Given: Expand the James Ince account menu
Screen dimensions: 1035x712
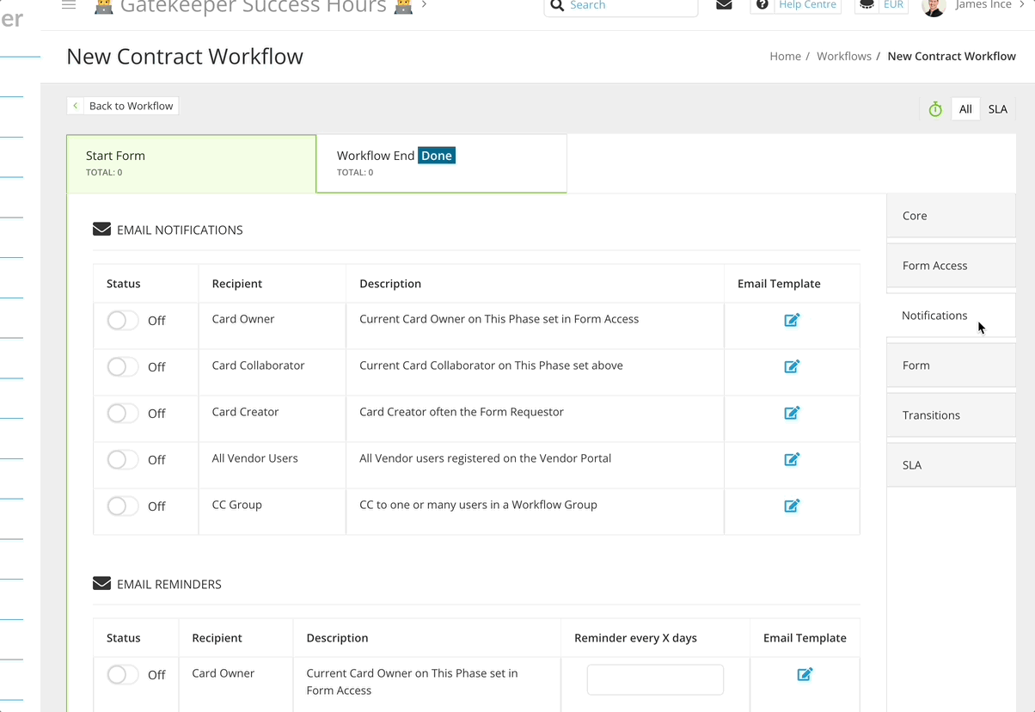Looking at the screenshot, I should click(x=985, y=5).
